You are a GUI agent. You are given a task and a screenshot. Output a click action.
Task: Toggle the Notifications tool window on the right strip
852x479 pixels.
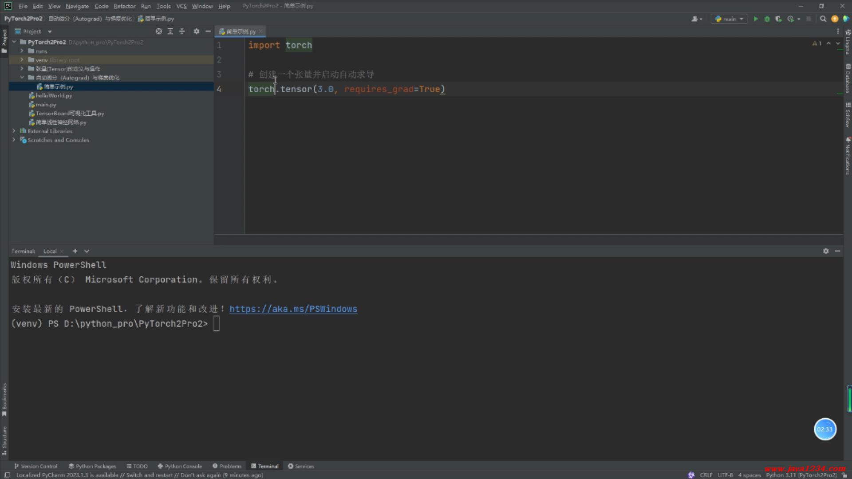tap(848, 156)
